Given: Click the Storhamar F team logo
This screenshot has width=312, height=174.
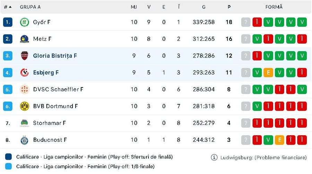Looking at the screenshot, I should 24,123.
